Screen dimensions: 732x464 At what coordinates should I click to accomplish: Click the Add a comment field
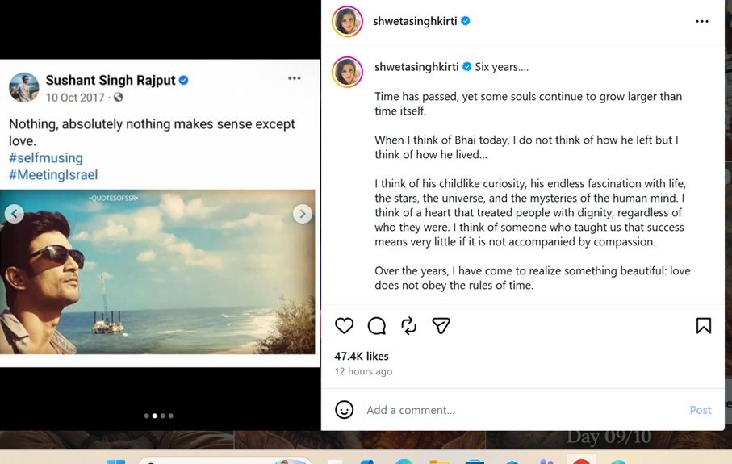point(523,410)
